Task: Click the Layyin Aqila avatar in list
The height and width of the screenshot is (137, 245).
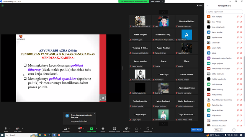Action: pos(209,48)
